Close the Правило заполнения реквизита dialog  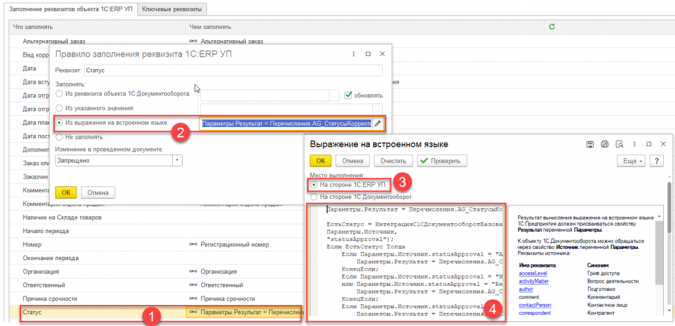click(382, 54)
